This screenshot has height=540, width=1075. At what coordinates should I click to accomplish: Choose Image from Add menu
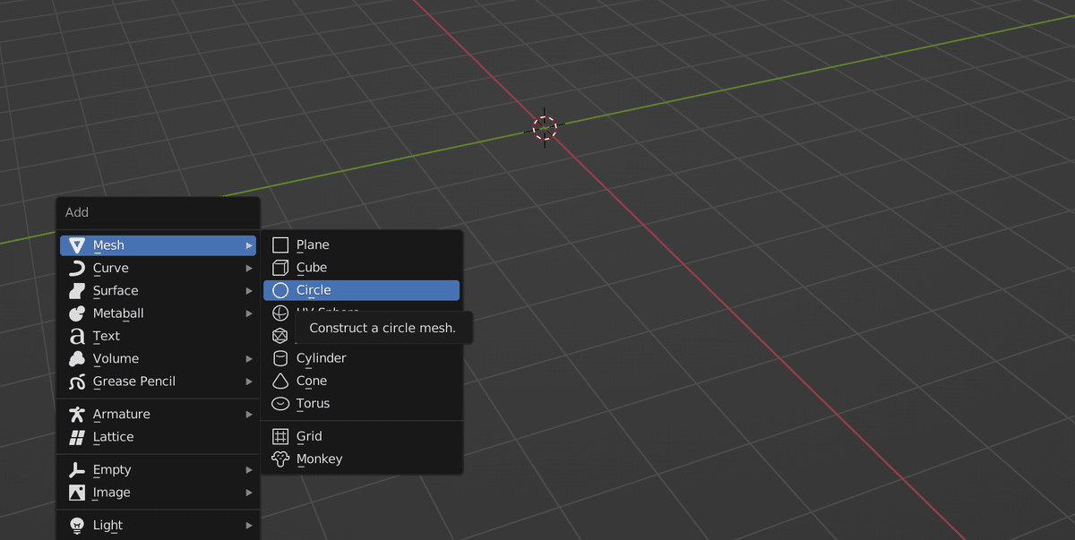[159, 493]
